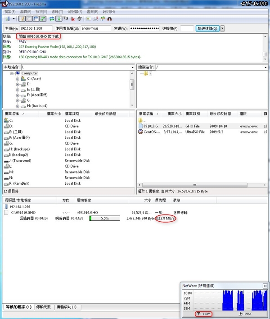The image size is (270, 319).
Task: Toggle the transfer queue display
Action: [43, 19]
